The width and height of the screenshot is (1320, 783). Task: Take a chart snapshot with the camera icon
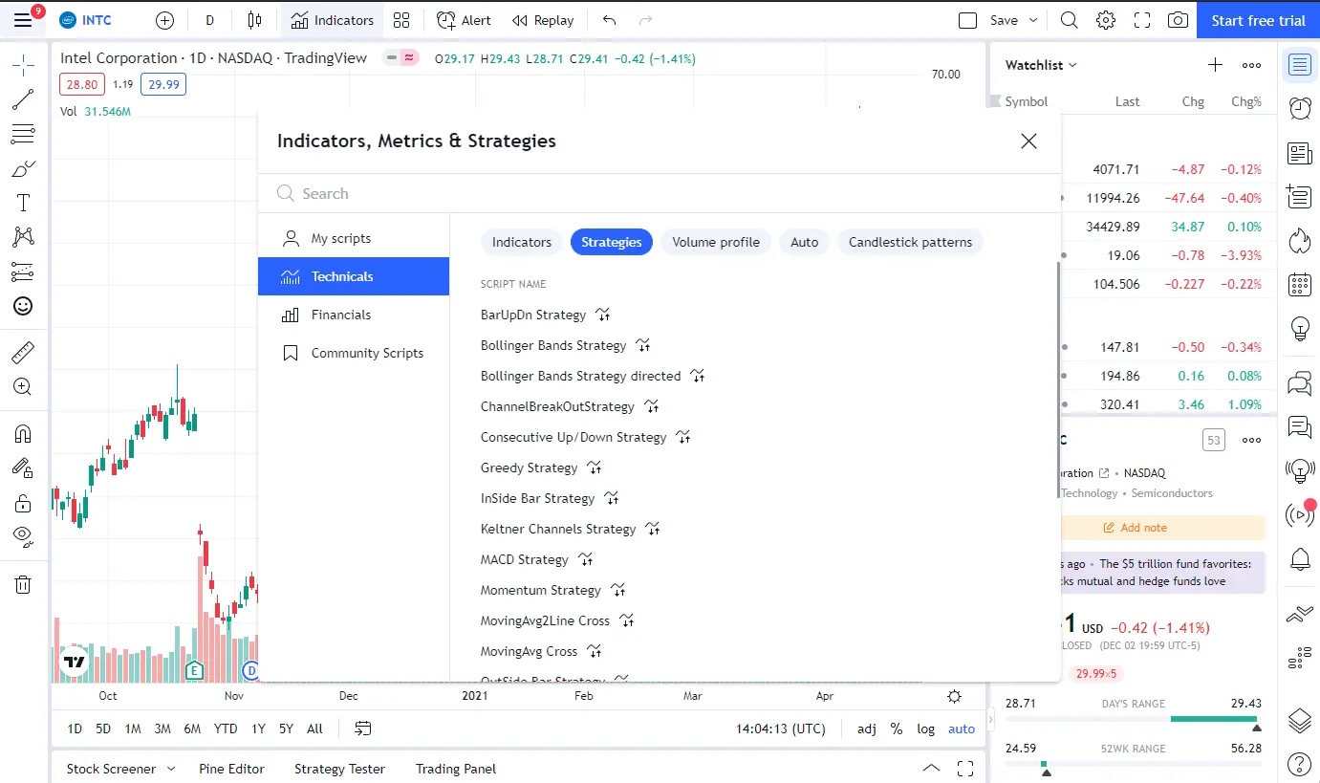pos(1178,19)
